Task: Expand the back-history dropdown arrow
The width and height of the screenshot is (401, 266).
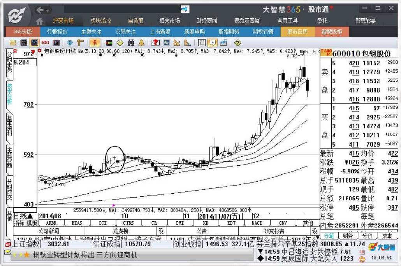Action: pyautogui.click(x=47, y=11)
